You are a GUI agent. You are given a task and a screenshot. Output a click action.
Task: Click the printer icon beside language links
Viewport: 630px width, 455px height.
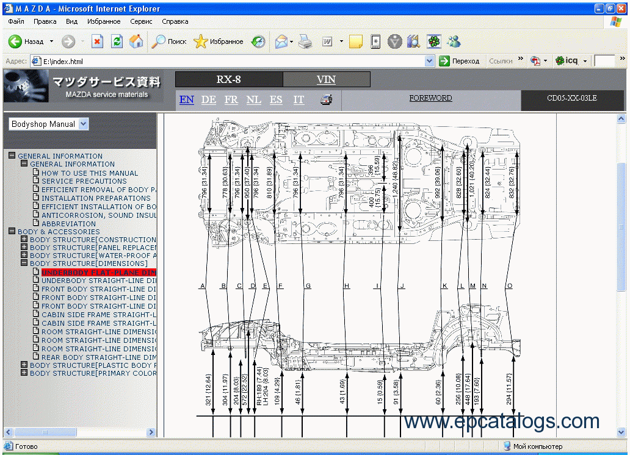326,99
